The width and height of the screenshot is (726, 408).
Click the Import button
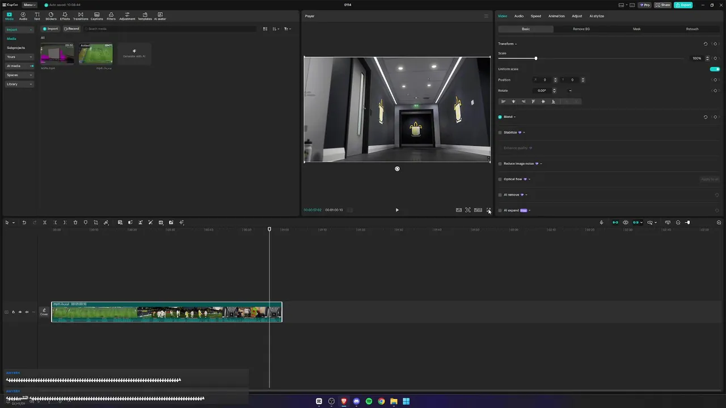pyautogui.click(x=51, y=28)
